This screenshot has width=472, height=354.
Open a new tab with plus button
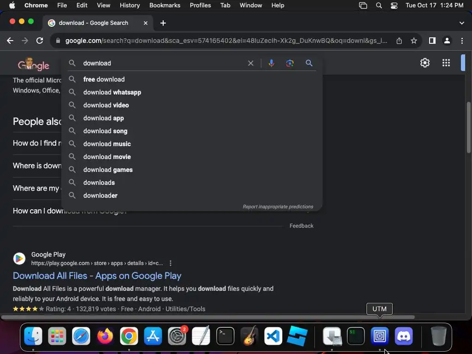tap(163, 23)
